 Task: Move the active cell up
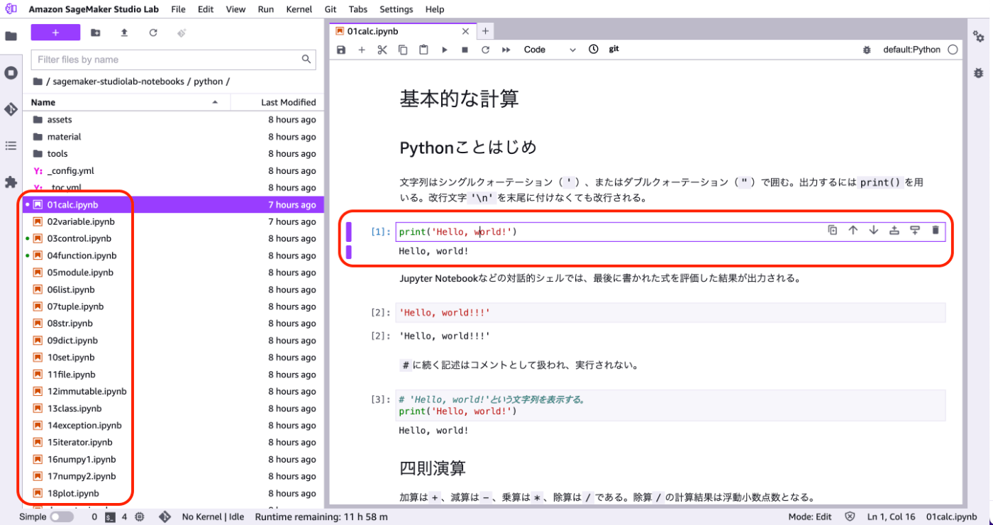pyautogui.click(x=853, y=230)
